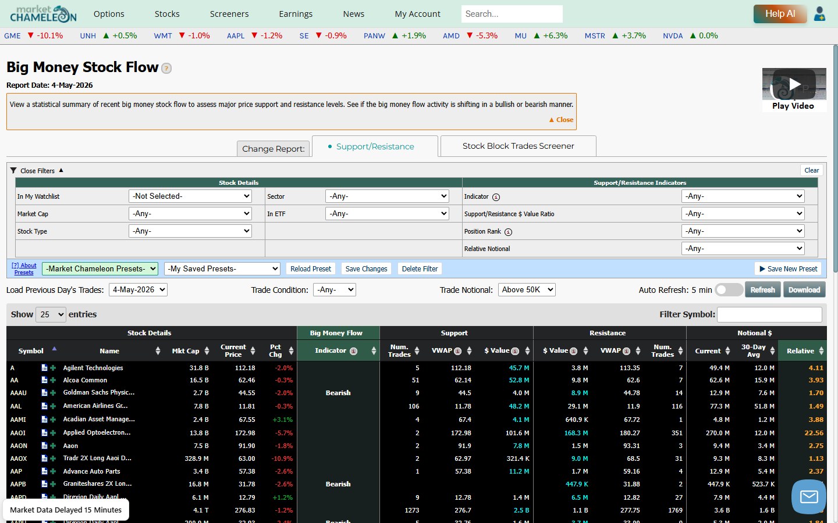This screenshot has height=523, width=838.
Task: Click info icon beside Resistance $ Value header
Action: (574, 351)
